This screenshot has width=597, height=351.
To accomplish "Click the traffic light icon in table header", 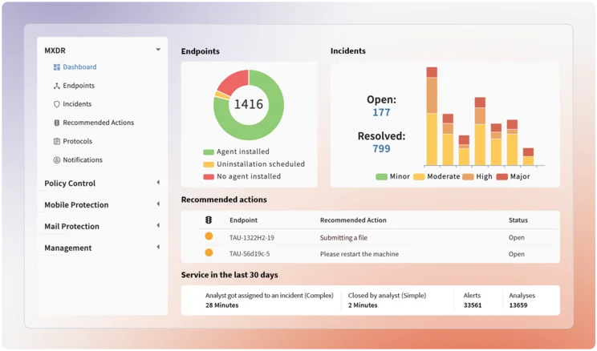I will [209, 220].
